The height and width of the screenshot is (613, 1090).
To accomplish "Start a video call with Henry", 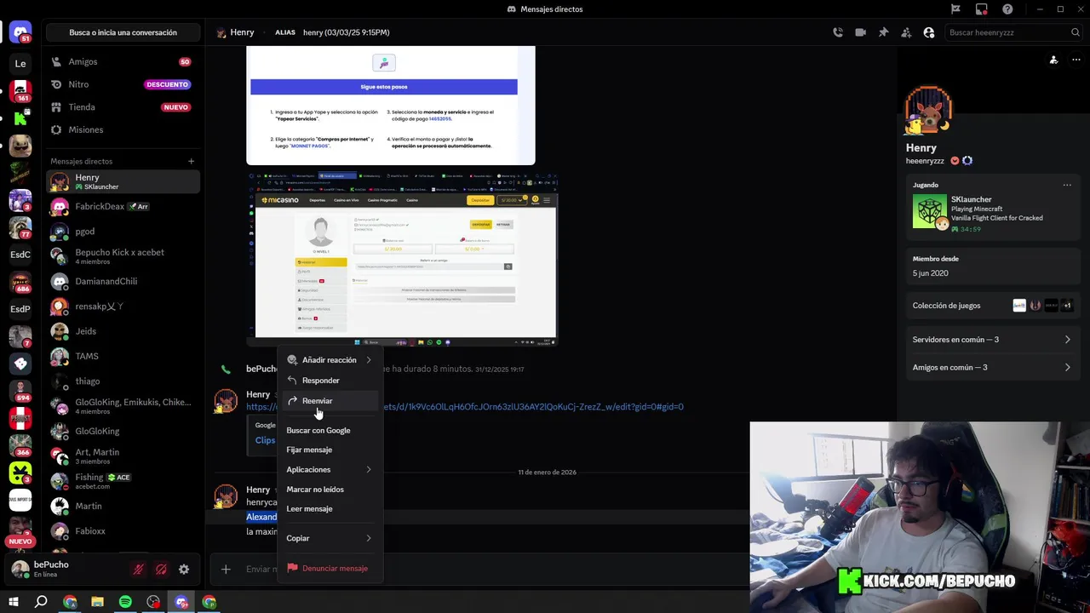I will tap(860, 32).
